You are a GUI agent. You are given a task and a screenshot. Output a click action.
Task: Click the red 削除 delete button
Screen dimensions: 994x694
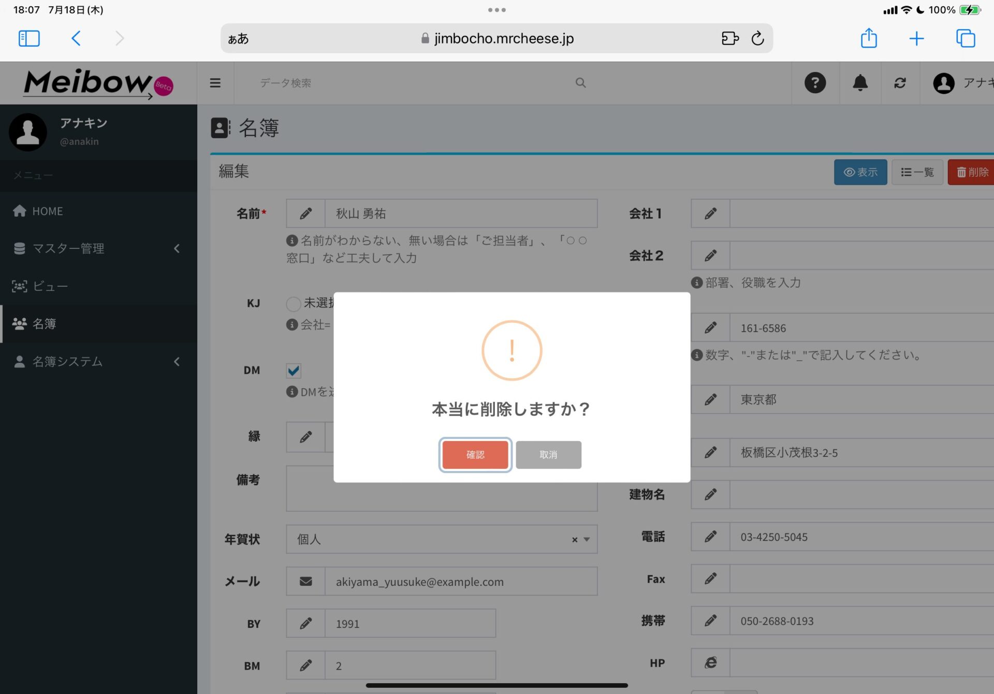coord(972,172)
